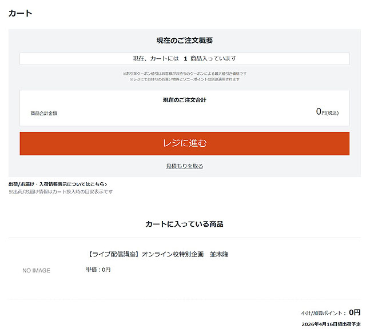Click the NO IMAGE product thumbnail
This screenshot has height=329, width=366.
point(36,270)
